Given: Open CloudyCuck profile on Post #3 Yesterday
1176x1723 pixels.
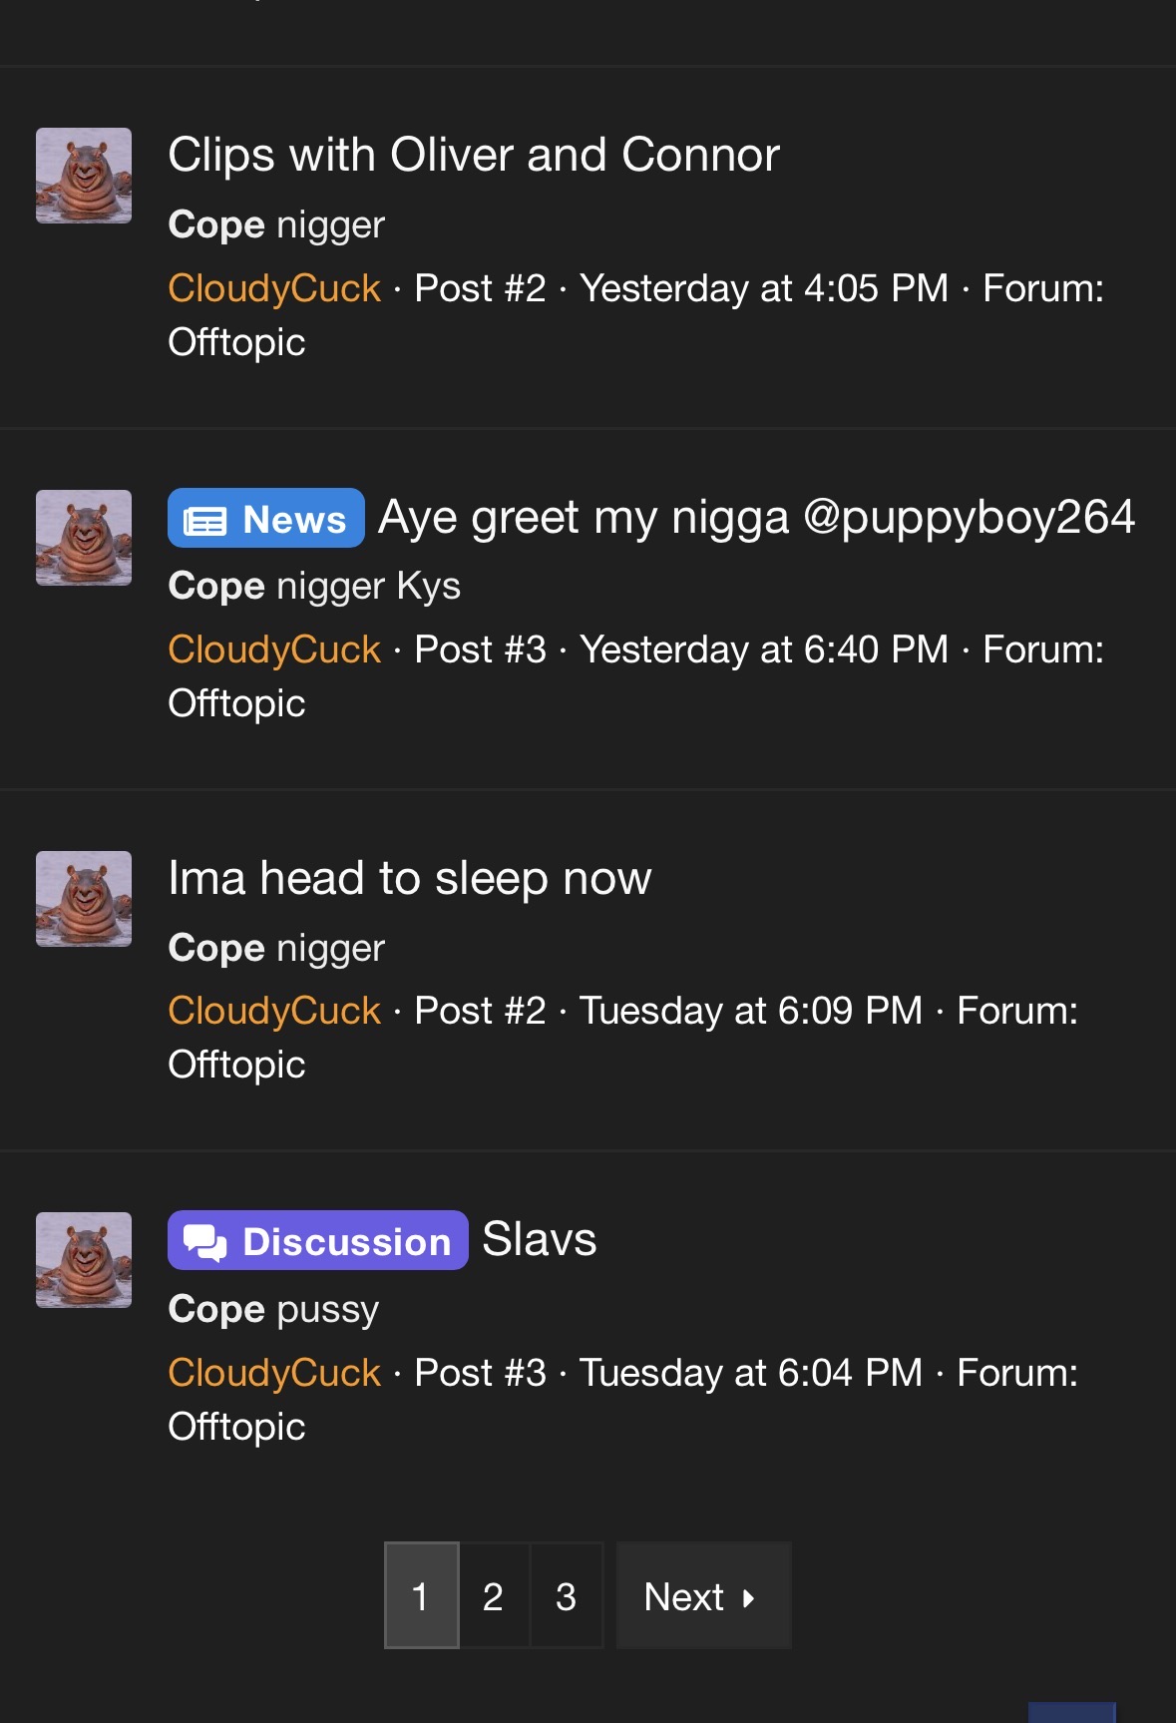Looking at the screenshot, I should click(274, 649).
